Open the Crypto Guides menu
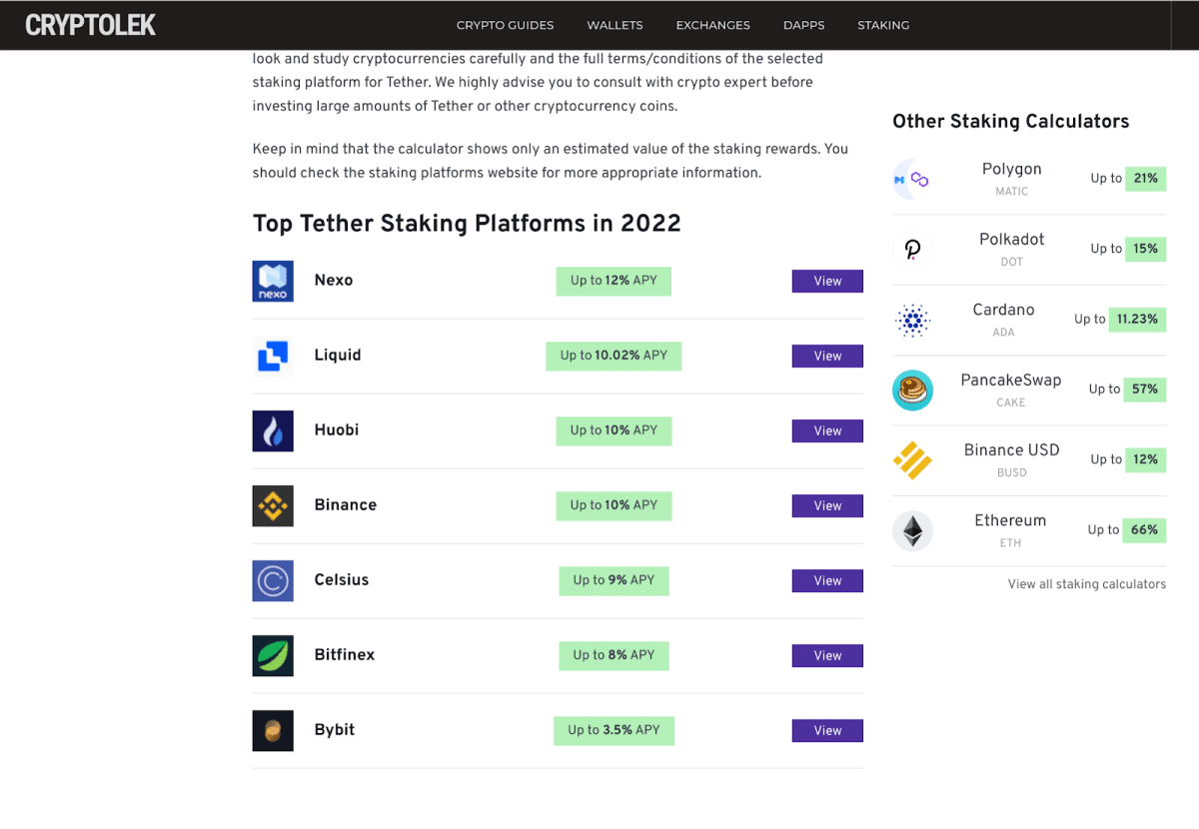 coord(505,25)
